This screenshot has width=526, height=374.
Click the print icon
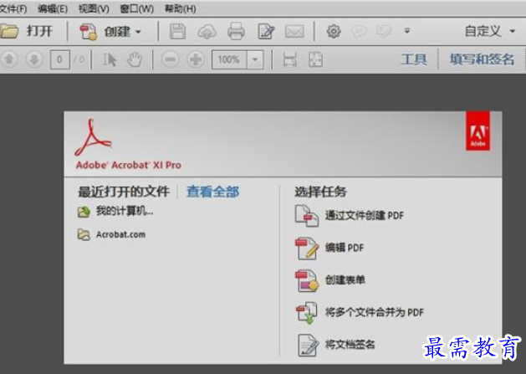click(x=236, y=32)
